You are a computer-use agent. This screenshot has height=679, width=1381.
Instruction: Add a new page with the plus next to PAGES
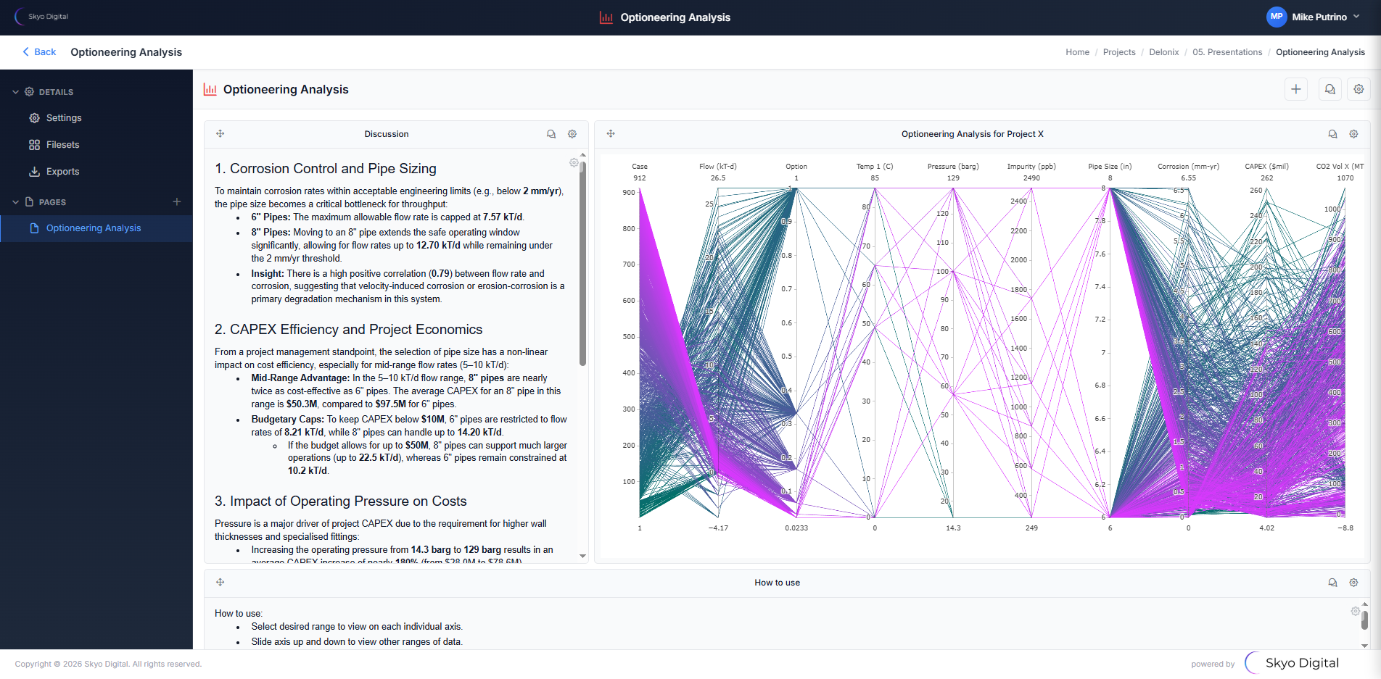(177, 201)
